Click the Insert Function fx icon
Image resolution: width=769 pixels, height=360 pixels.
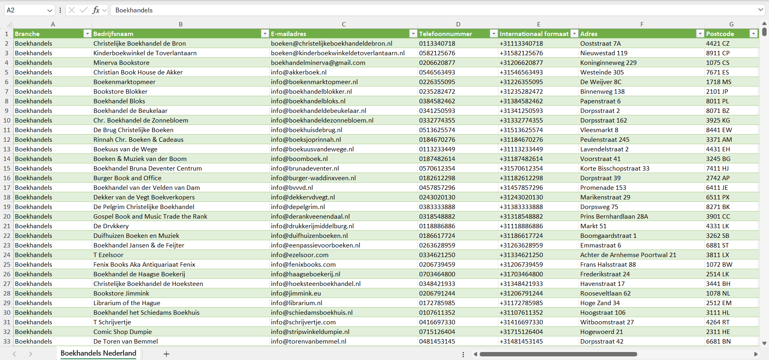tap(96, 10)
